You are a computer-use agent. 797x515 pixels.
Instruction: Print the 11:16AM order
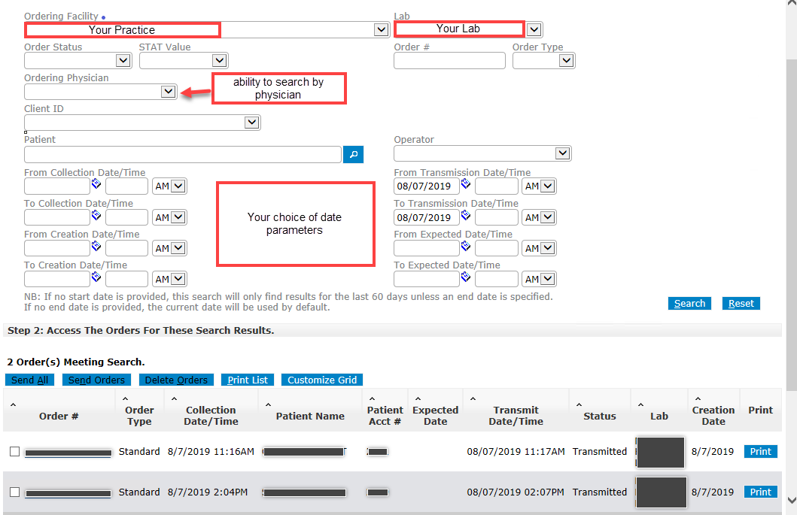(760, 452)
